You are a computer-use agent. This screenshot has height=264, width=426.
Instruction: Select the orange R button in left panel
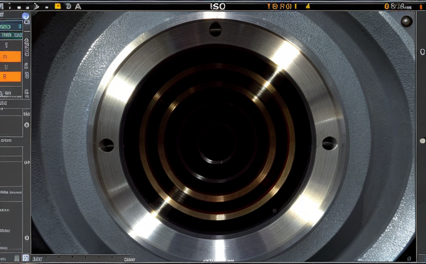click(10, 77)
